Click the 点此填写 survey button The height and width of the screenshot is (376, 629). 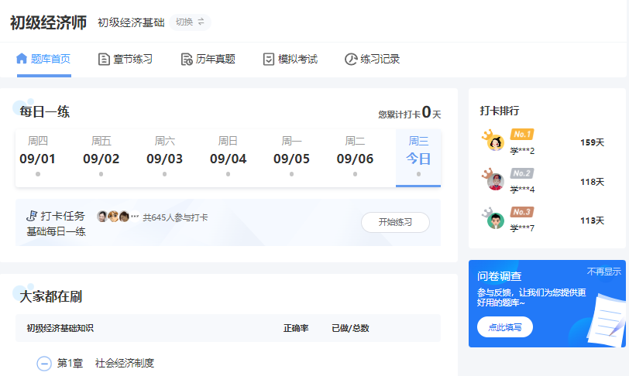coord(504,327)
